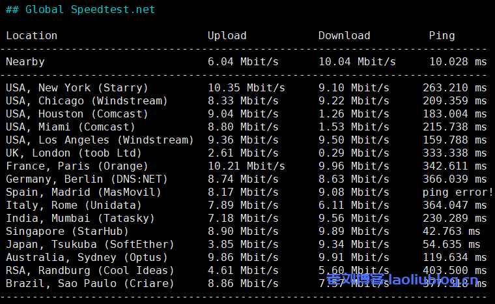Click the Download column header
Screen dimensions: 495x304
[344, 36]
